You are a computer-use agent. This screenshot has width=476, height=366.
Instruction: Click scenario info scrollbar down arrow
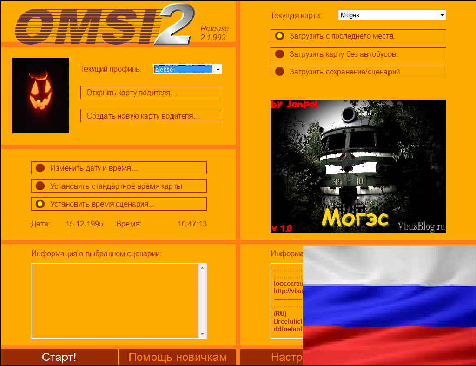click(203, 334)
